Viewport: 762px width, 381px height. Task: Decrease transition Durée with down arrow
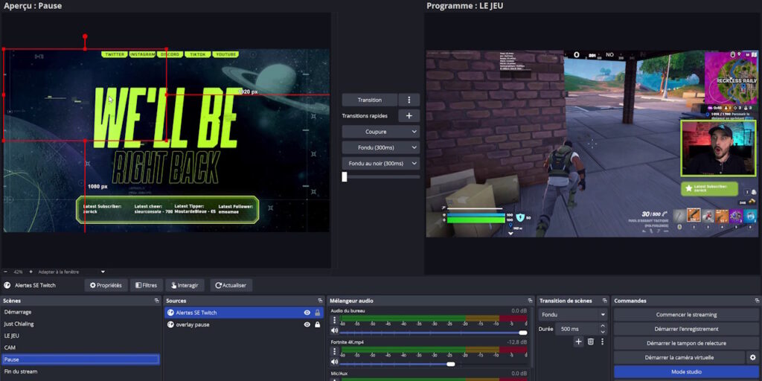click(603, 332)
